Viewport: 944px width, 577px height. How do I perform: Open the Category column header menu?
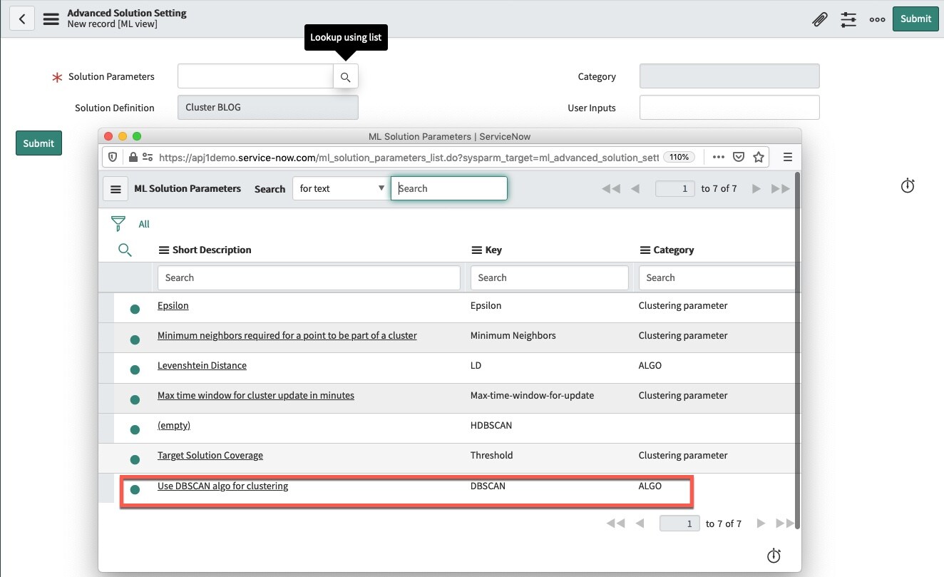pyautogui.click(x=644, y=250)
